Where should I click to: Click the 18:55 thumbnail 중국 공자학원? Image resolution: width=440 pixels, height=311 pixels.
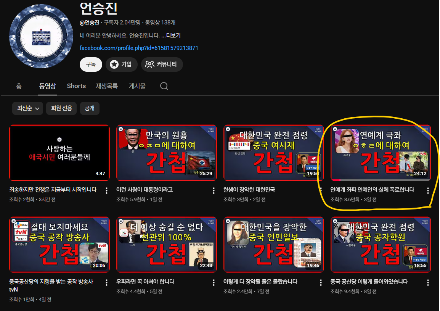coord(381,245)
